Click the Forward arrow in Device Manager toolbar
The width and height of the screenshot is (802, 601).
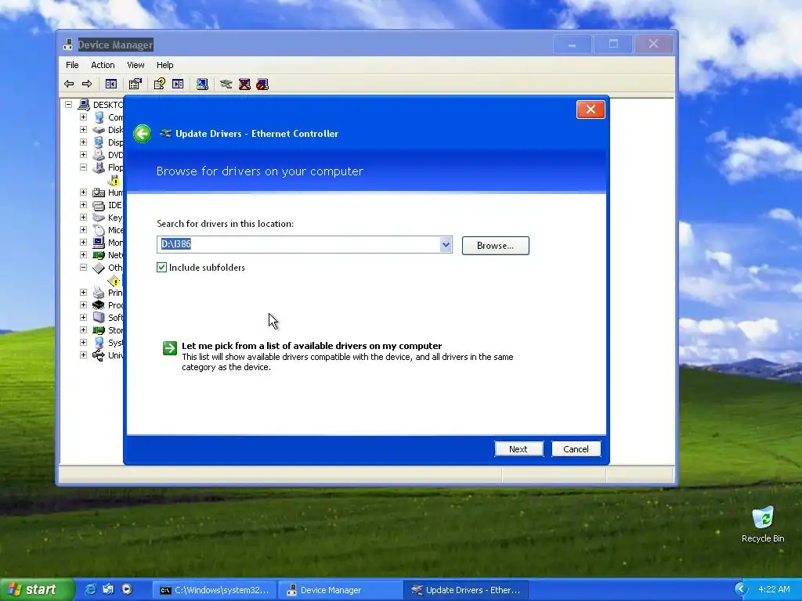pos(87,84)
